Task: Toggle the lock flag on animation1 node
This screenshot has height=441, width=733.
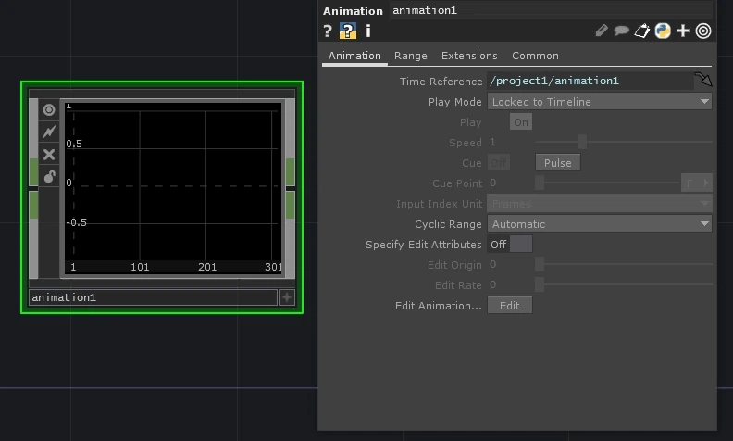Action: point(49,177)
